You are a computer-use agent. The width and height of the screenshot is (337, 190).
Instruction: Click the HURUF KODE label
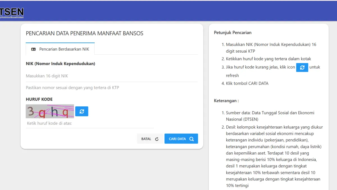[x=39, y=99]
